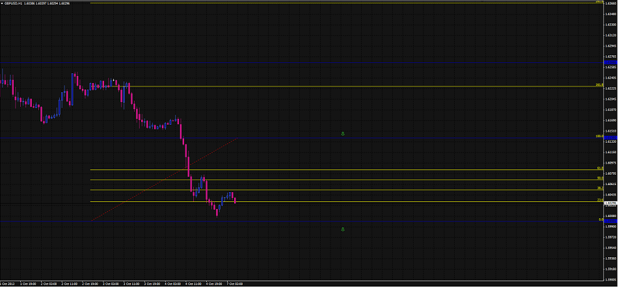
Task: Click the 61.8 Fibonacci level label
Action: click(599, 168)
